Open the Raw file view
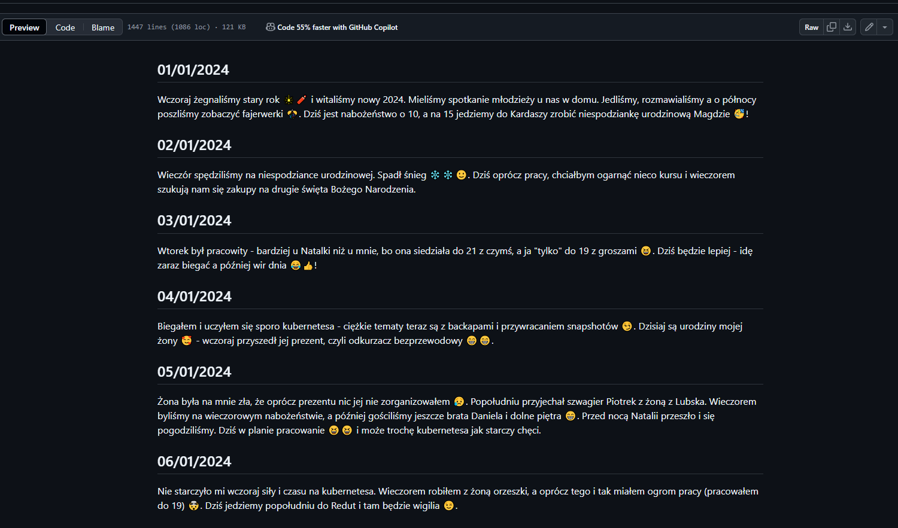Screen dimensions: 898x528 point(811,27)
